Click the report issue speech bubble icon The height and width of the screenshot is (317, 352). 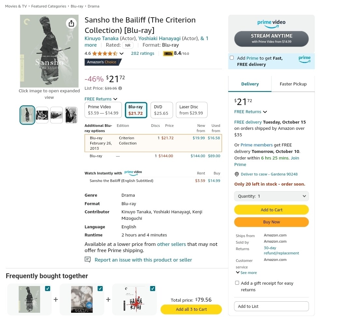click(x=88, y=260)
